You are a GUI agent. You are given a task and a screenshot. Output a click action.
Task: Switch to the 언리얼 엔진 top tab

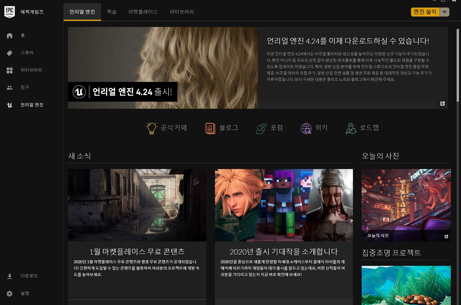[82, 12]
